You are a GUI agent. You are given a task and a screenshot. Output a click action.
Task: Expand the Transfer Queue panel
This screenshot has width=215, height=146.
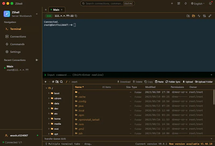point(211,138)
